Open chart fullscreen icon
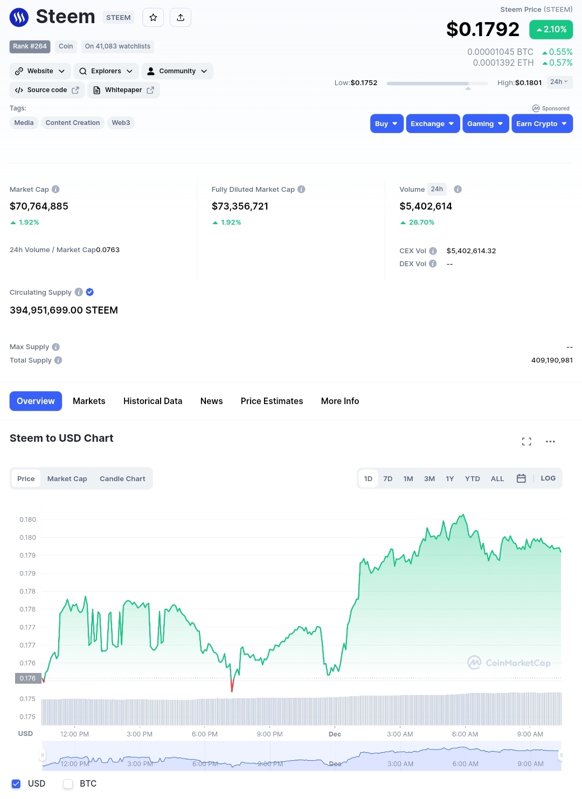Viewport: 582px width, 799px height. tap(526, 442)
